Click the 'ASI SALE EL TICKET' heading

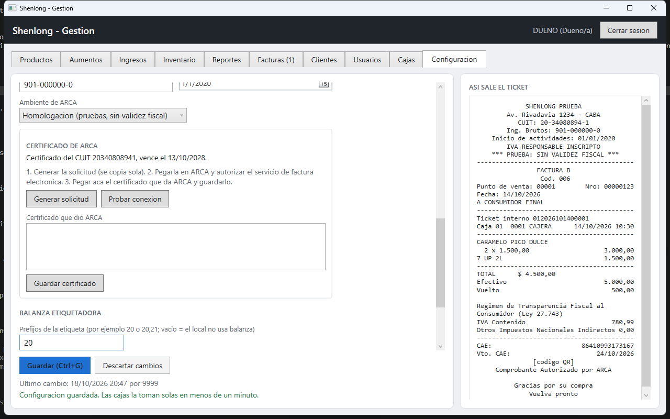499,87
